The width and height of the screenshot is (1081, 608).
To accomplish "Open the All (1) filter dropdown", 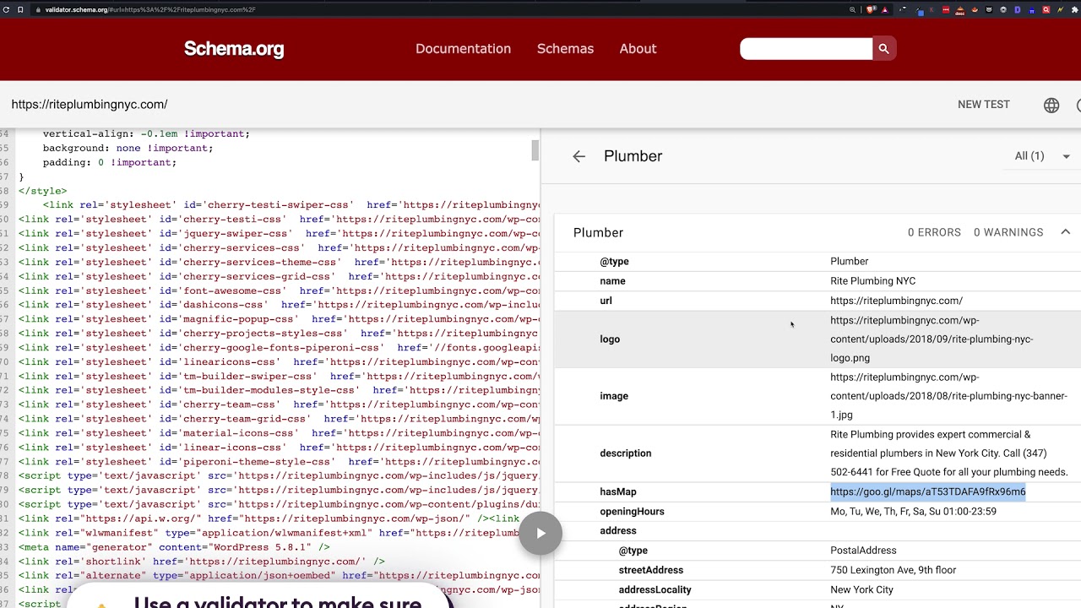I will 1042,156.
